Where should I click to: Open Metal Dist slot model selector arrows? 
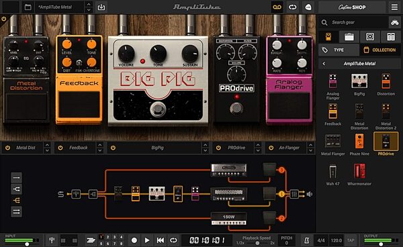47,148
